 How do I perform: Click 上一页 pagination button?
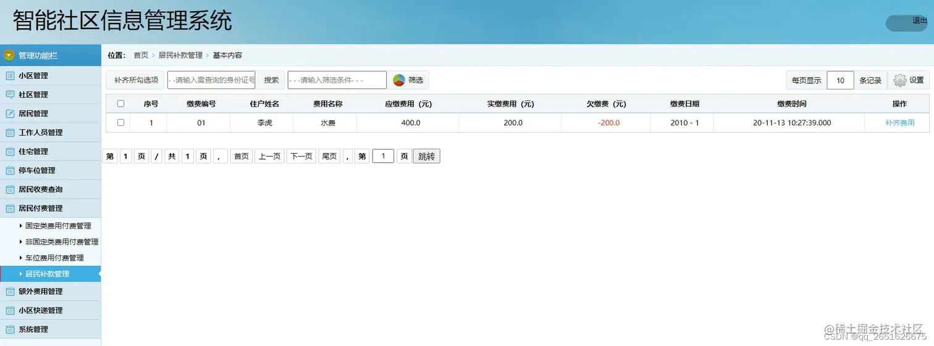point(269,157)
